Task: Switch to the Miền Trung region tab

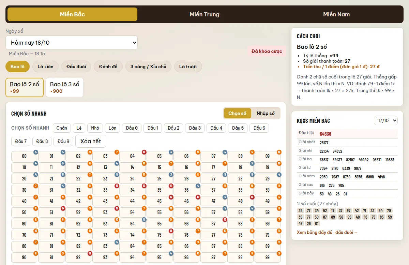Action: tap(204, 14)
